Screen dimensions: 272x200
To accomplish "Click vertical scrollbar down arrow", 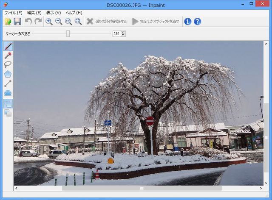I will [266, 183].
